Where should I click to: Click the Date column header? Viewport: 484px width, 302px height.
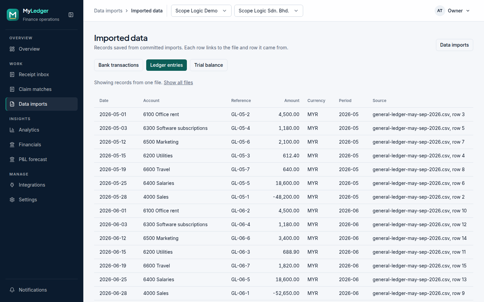click(104, 101)
